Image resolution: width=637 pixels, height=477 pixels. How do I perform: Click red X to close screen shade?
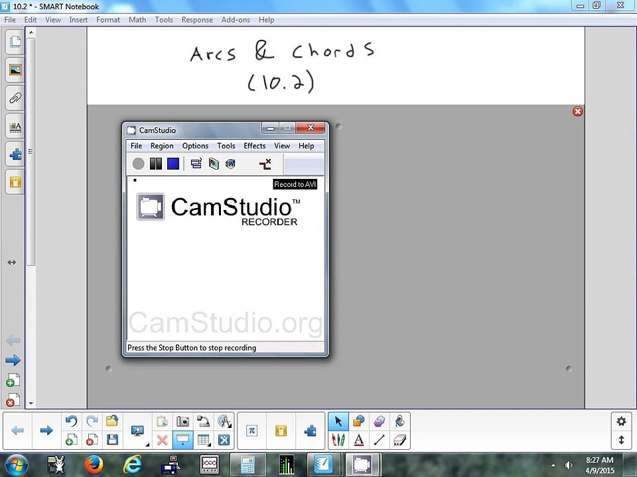coord(578,111)
